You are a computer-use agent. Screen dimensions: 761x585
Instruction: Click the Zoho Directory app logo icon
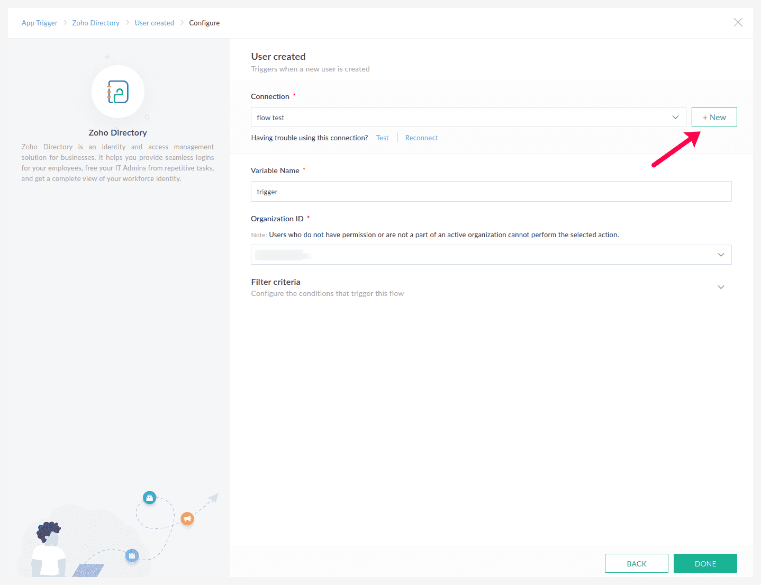click(118, 92)
